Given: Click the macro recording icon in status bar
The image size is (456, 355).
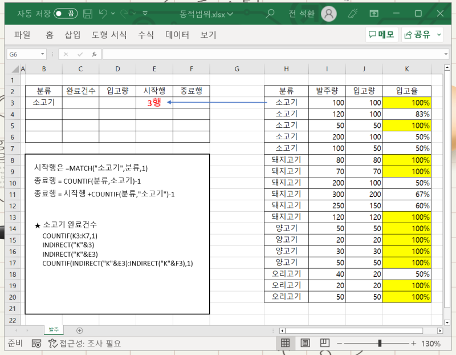Looking at the screenshot, I should [x=36, y=344].
